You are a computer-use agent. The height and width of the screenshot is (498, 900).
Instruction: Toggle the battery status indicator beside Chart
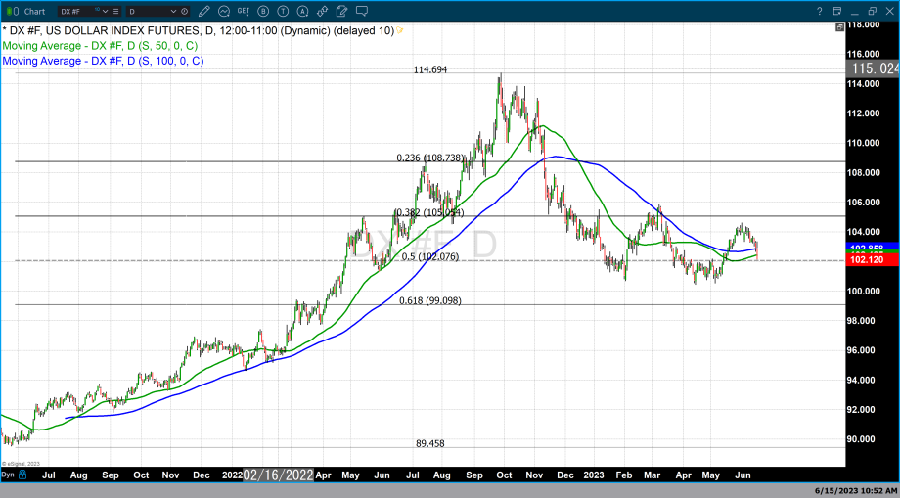10,10
